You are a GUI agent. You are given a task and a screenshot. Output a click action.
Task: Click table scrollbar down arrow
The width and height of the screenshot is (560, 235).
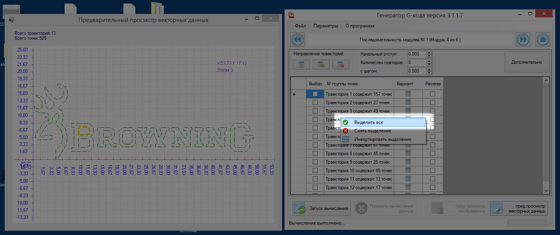tap(546, 190)
